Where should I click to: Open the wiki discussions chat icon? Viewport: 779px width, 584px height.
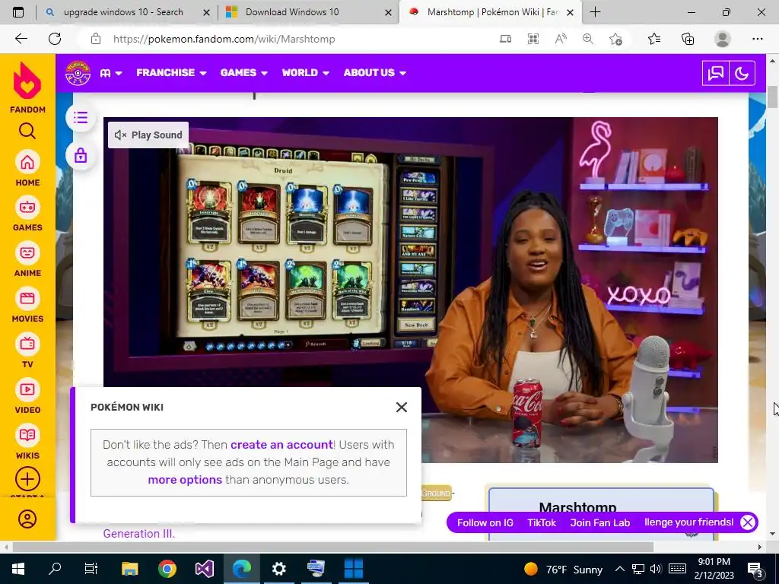(715, 74)
